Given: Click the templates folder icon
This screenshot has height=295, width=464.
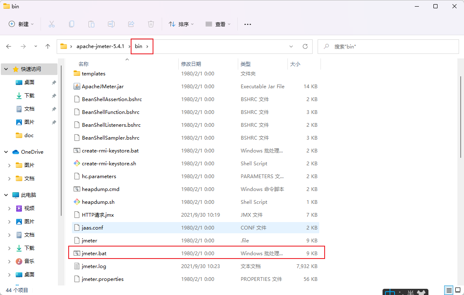Looking at the screenshot, I should (77, 73).
